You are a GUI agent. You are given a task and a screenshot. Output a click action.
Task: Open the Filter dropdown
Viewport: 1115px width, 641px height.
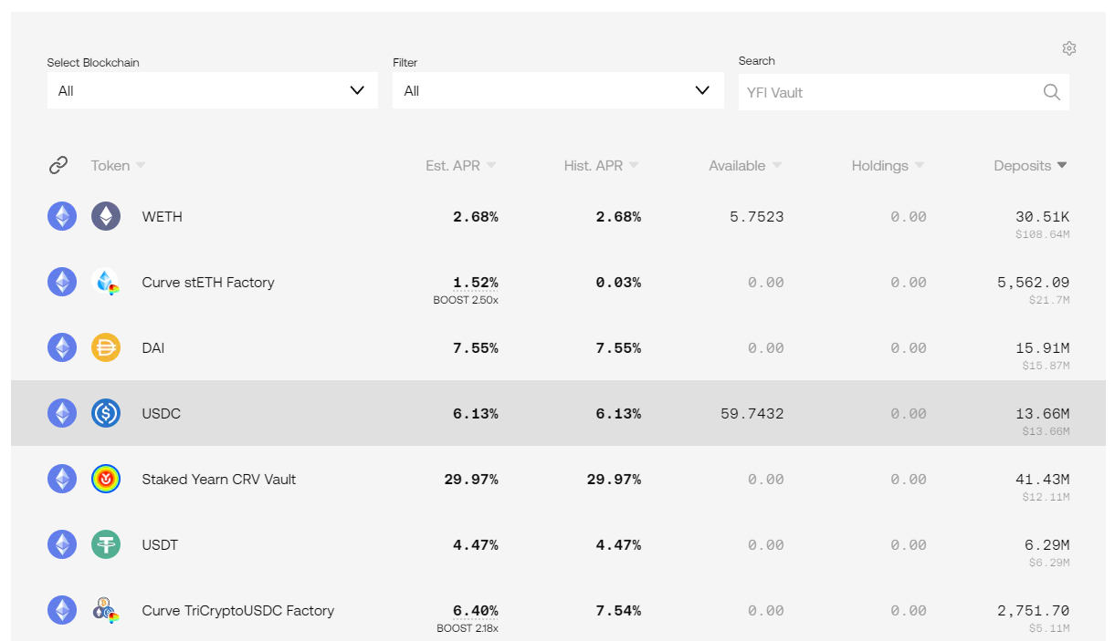(557, 90)
